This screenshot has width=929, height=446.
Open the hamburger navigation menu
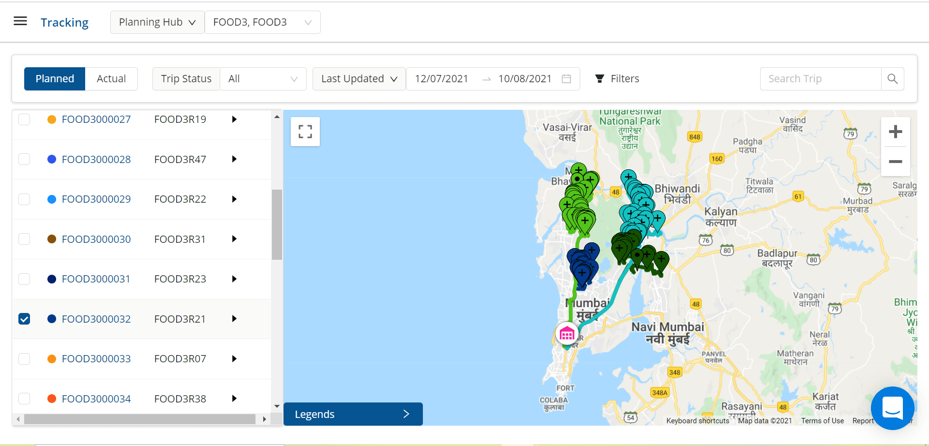coord(20,21)
